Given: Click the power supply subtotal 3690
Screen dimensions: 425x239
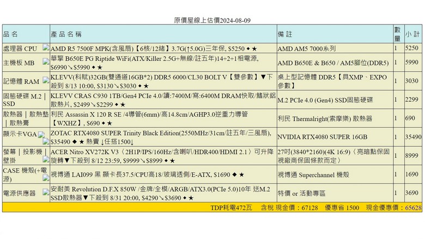Looking at the screenshot, I should coord(412,193).
